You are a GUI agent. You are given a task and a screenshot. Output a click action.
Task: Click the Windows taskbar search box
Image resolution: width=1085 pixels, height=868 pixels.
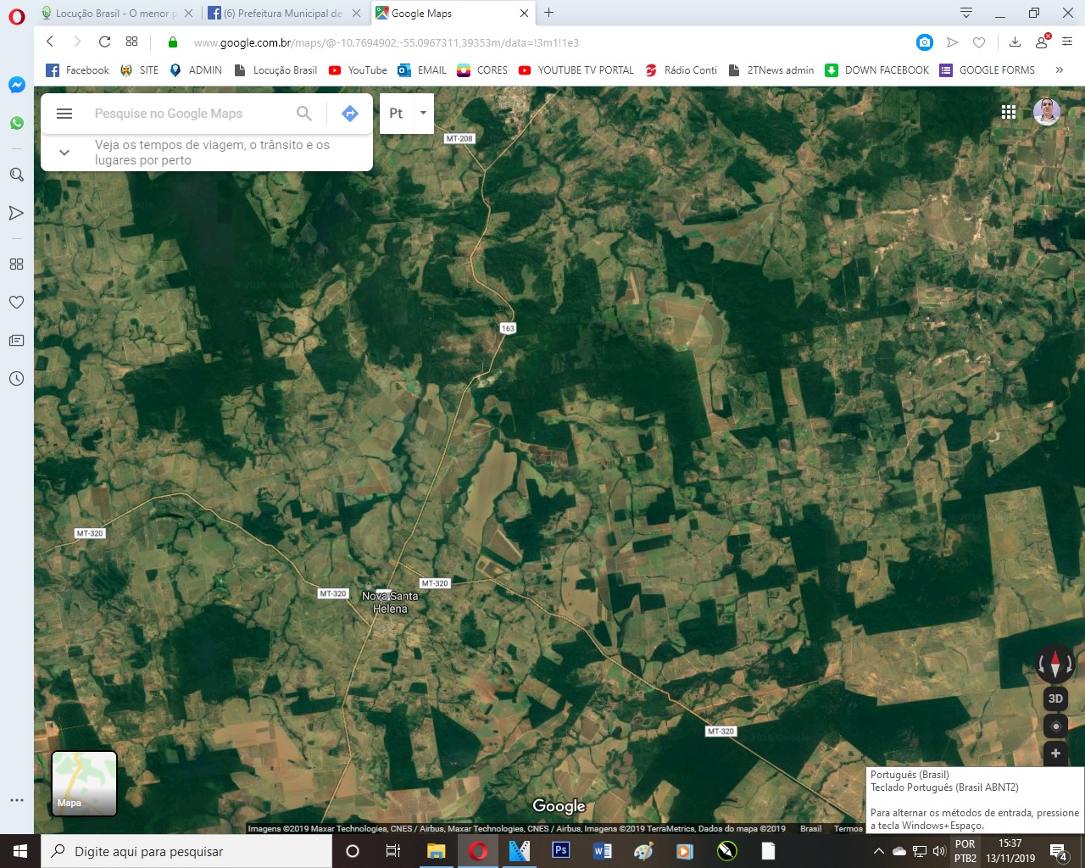[x=186, y=851]
